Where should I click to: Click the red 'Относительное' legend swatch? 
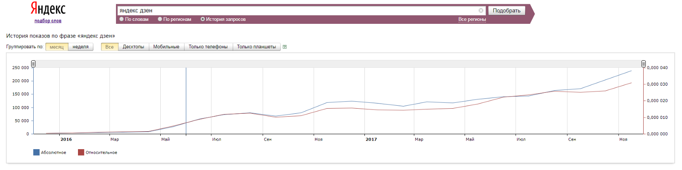[81, 153]
